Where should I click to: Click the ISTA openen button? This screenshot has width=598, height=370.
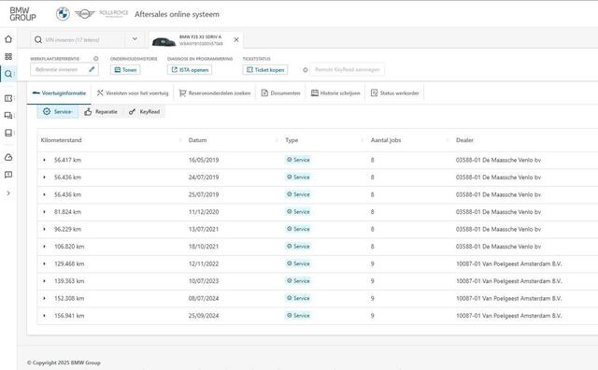(x=190, y=70)
